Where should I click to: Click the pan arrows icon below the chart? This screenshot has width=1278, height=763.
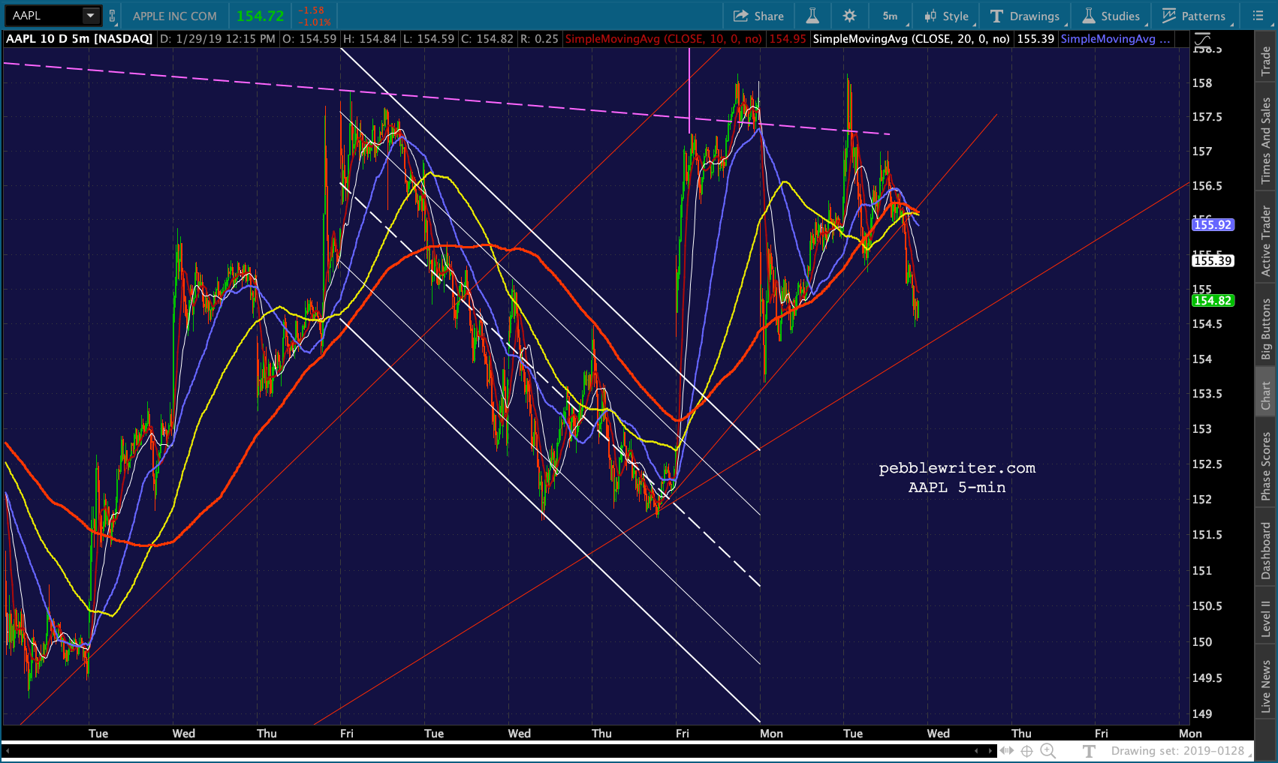point(1006,750)
